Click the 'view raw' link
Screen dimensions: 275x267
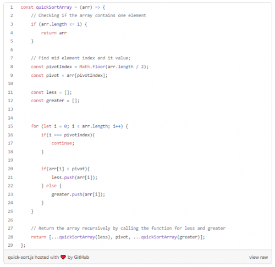coord(258,257)
